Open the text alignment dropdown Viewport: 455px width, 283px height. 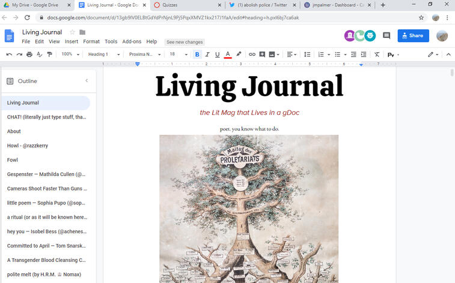292,54
